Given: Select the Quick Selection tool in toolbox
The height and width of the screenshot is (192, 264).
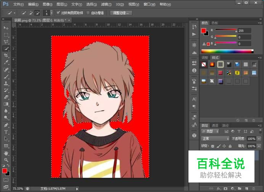Looking at the screenshot, I should coord(6,49).
